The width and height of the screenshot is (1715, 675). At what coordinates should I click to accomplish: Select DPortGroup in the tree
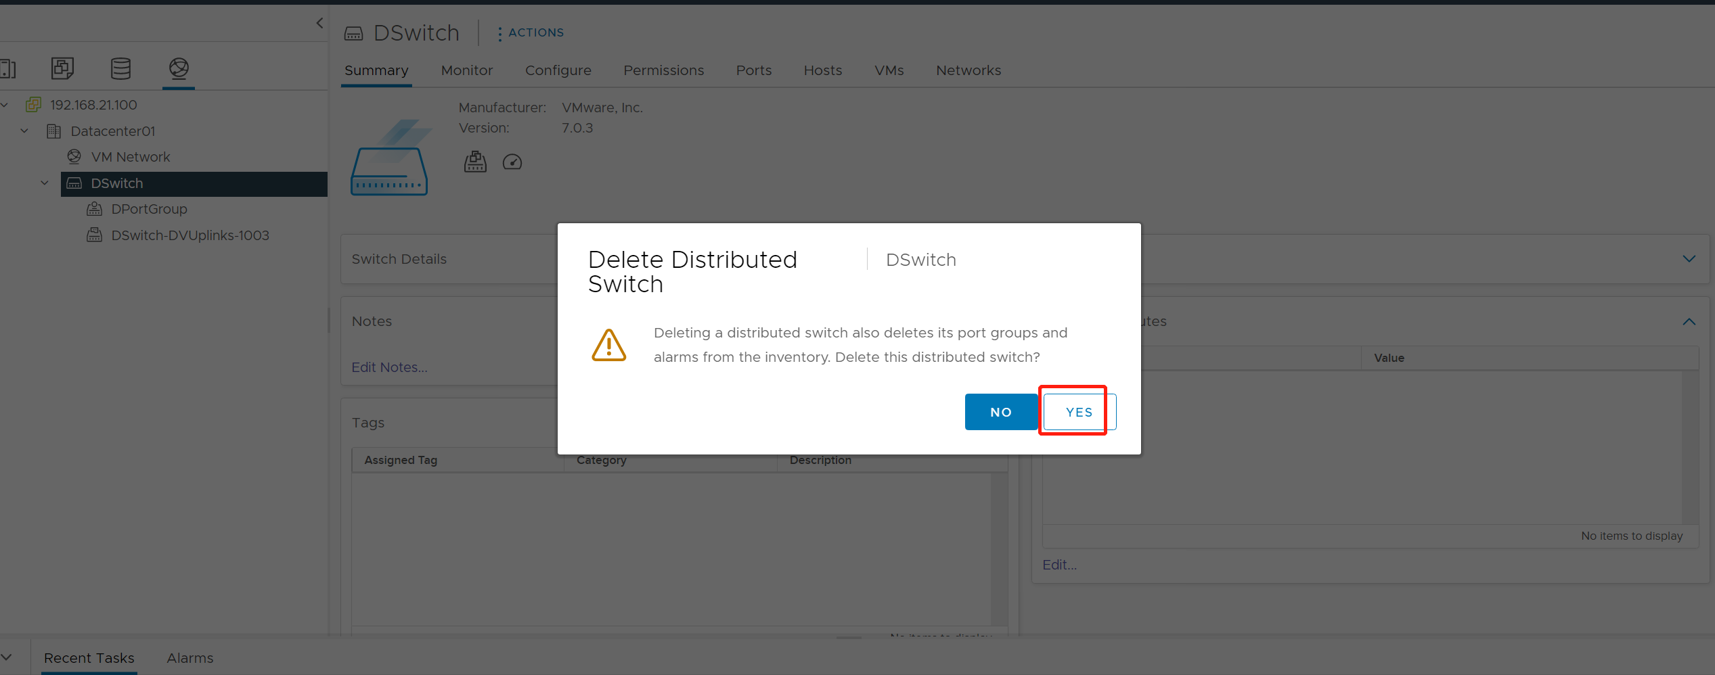click(x=149, y=209)
